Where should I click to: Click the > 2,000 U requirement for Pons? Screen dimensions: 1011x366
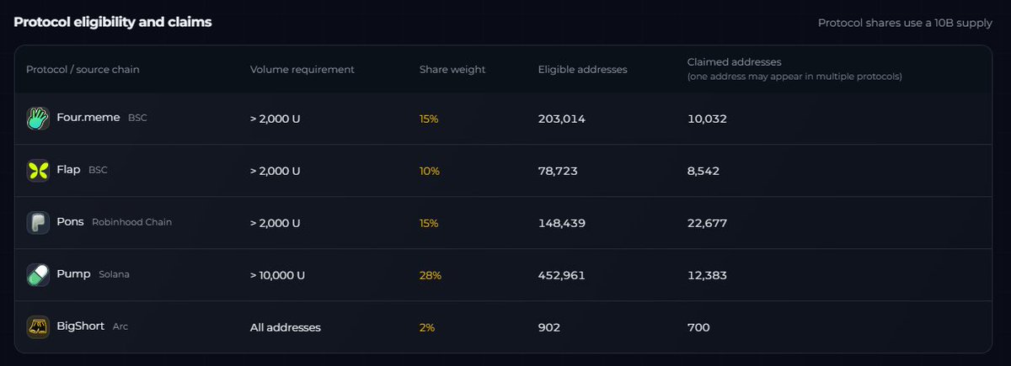[x=275, y=223]
